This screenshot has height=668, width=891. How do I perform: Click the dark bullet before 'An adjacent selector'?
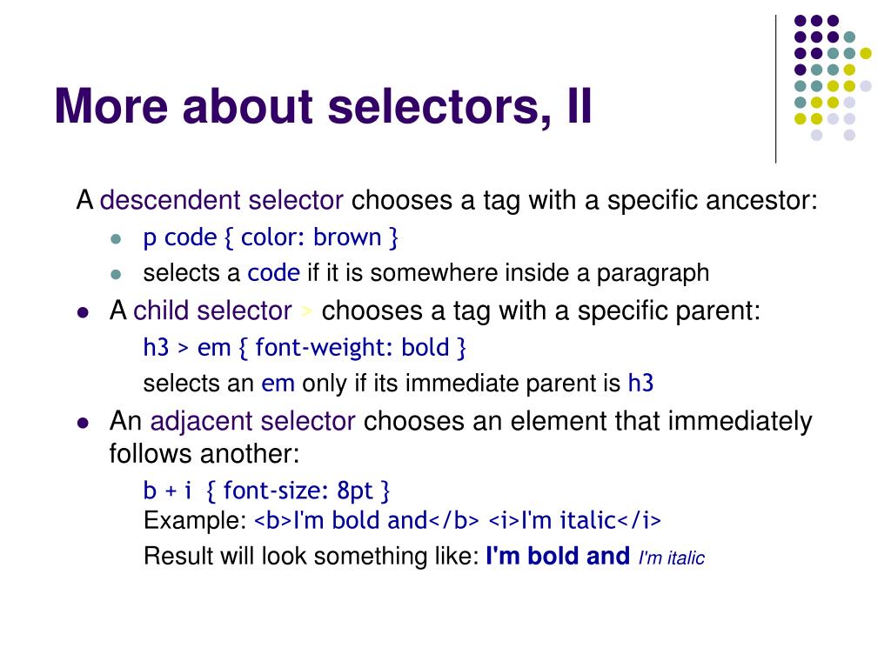83,424
